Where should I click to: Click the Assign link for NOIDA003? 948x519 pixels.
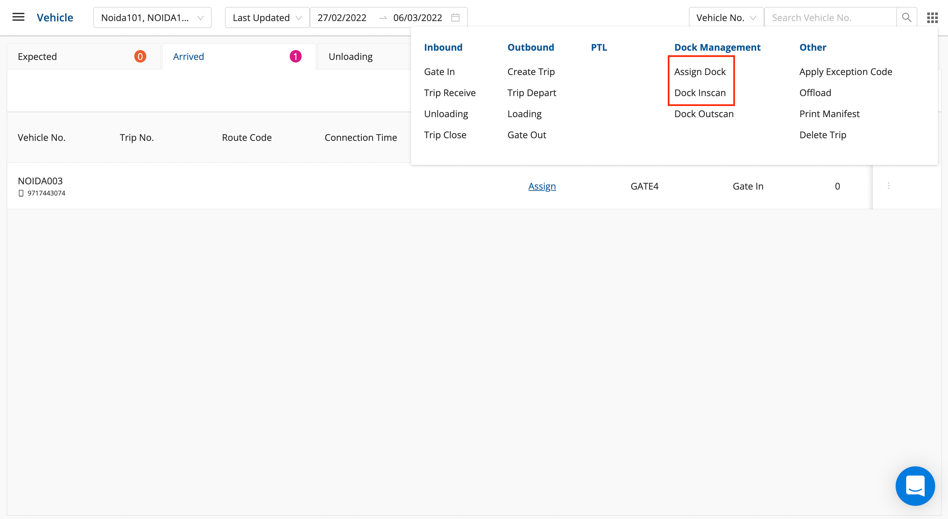pos(542,186)
